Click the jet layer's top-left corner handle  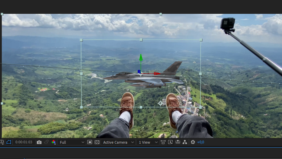(81, 40)
